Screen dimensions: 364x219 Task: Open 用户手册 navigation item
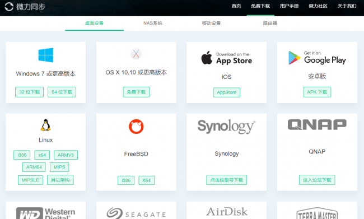point(290,6)
